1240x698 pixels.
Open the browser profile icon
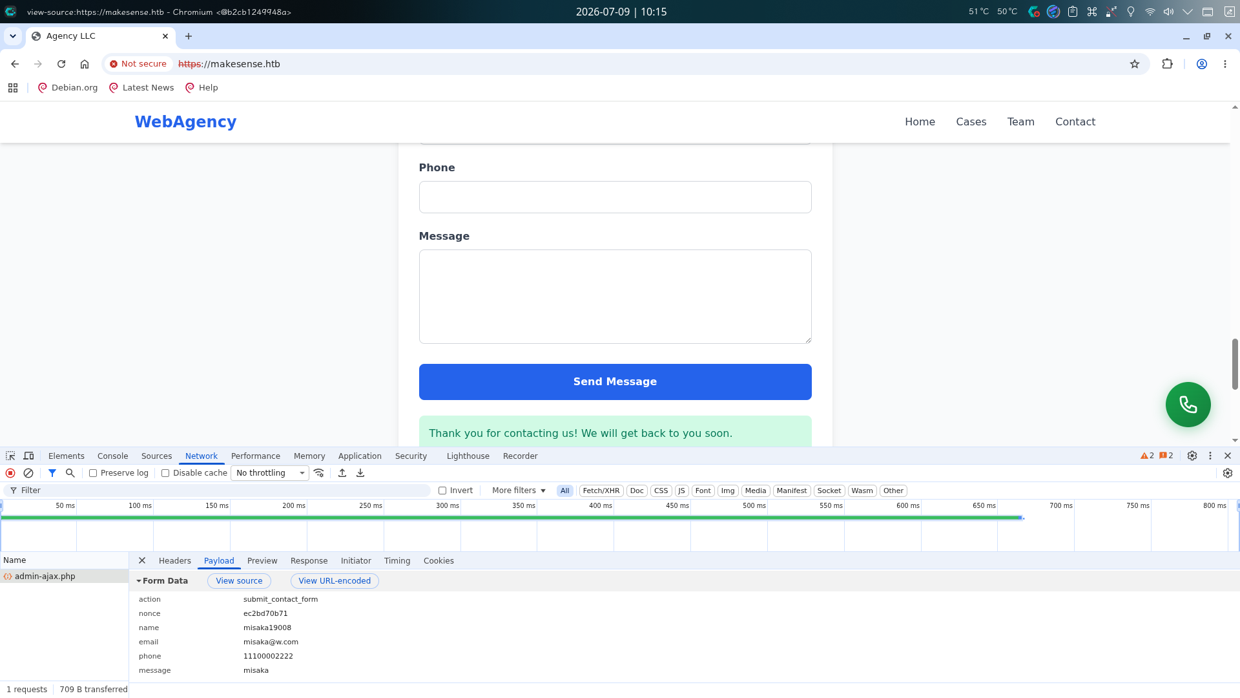(x=1202, y=64)
